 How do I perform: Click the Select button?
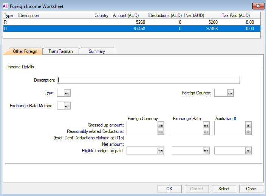click(x=224, y=189)
